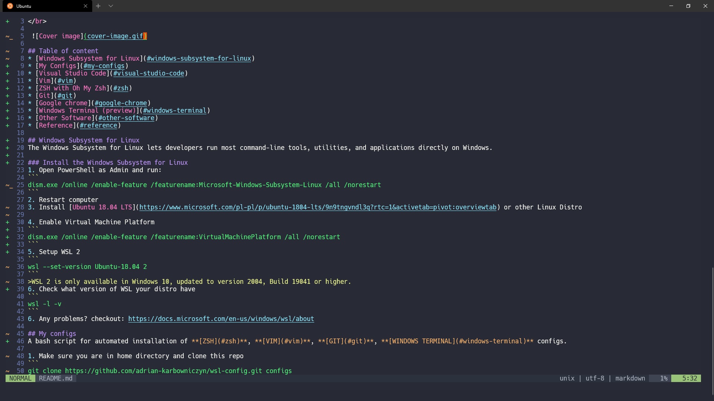Click line number 38 in the gutter
This screenshot has width=714, height=401.
(x=20, y=282)
